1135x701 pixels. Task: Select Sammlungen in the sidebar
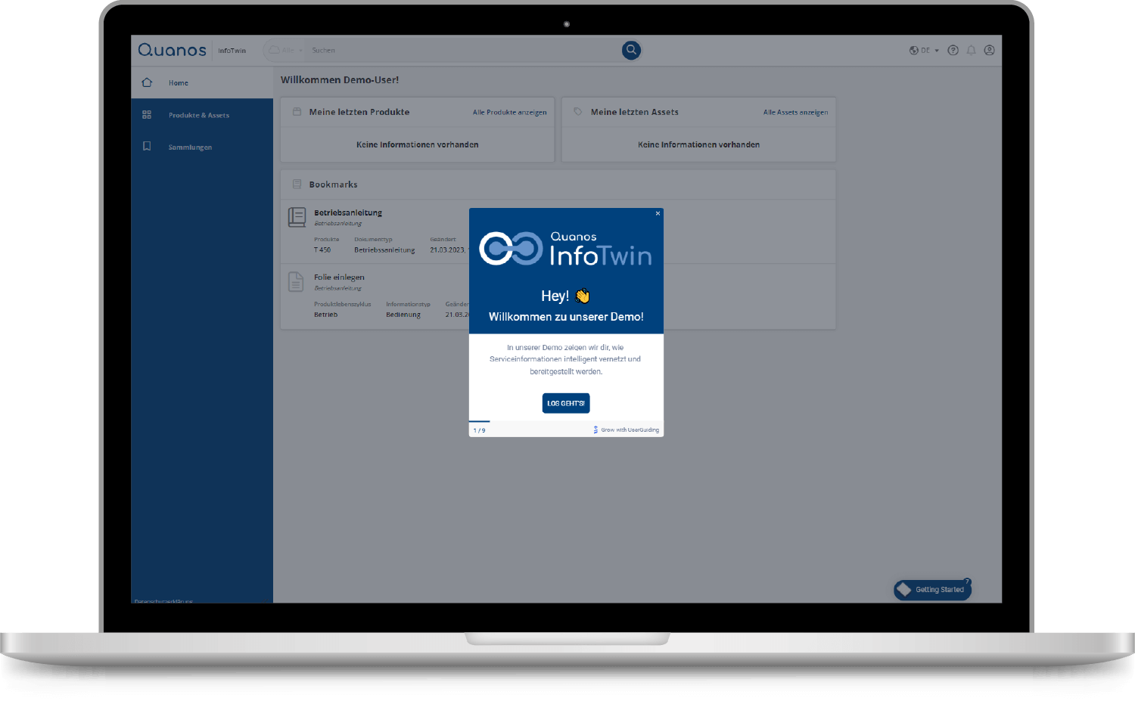190,147
